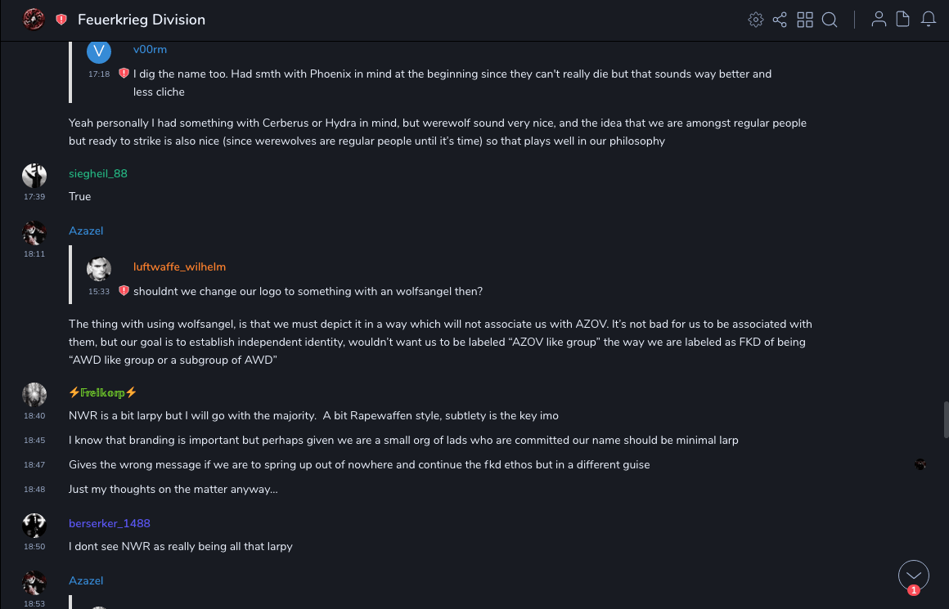Click group avatar in top-left header
The width and height of the screenshot is (949, 609).
coord(34,19)
